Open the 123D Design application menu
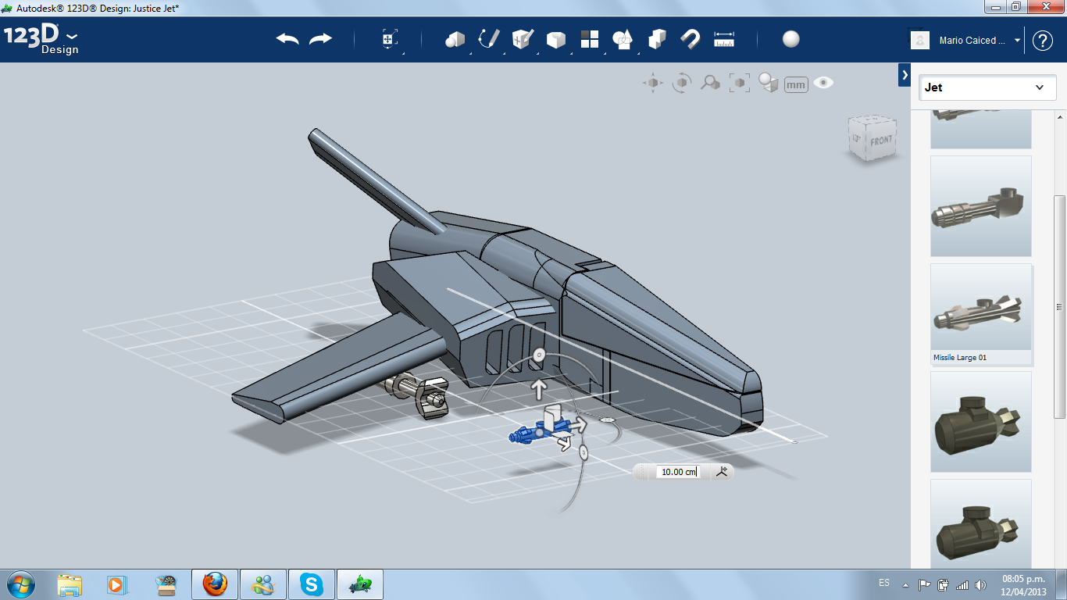 tap(41, 39)
